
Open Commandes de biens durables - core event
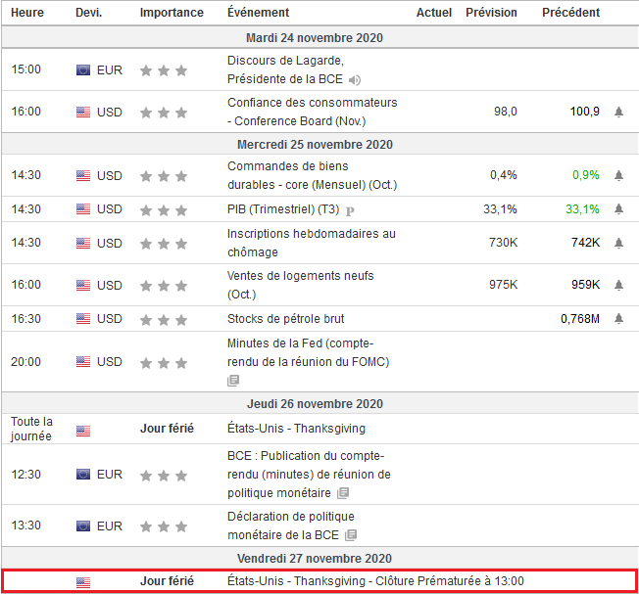[313, 175]
